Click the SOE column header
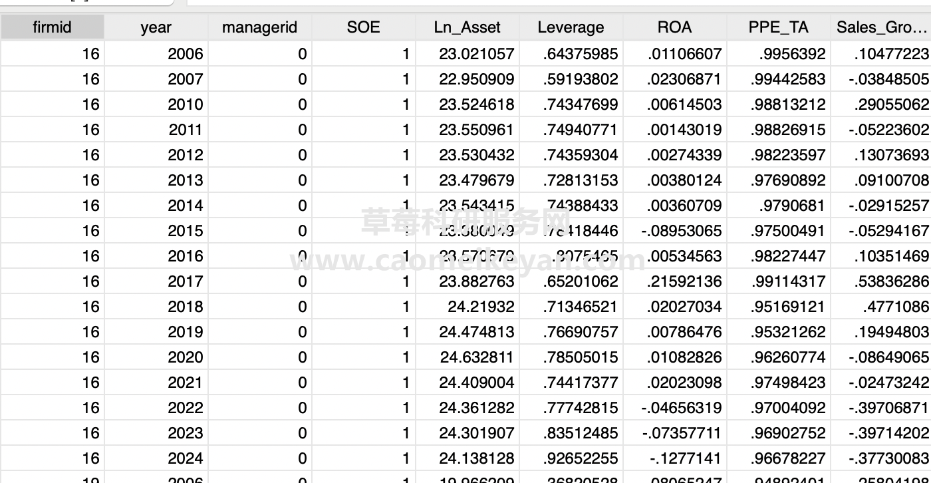The height and width of the screenshot is (483, 931). click(363, 27)
